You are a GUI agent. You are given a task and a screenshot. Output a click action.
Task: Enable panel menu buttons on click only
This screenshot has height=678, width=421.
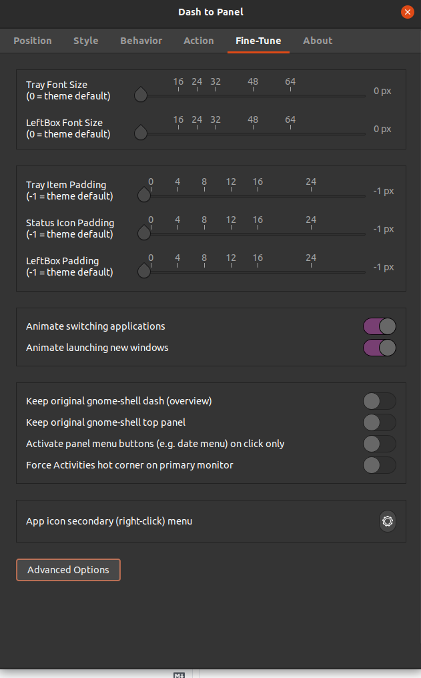(x=380, y=444)
